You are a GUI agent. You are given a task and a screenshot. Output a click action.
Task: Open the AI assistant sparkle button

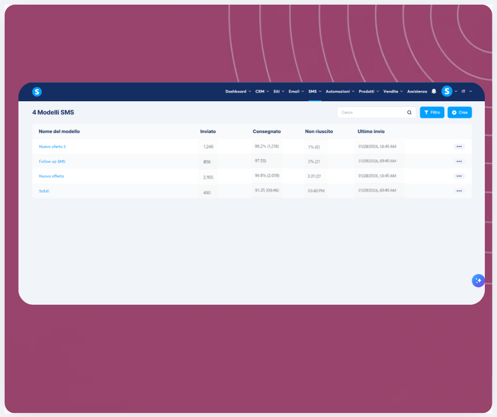point(478,281)
